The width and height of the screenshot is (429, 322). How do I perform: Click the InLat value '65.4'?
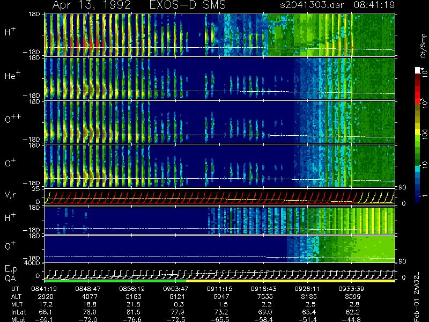click(x=309, y=312)
